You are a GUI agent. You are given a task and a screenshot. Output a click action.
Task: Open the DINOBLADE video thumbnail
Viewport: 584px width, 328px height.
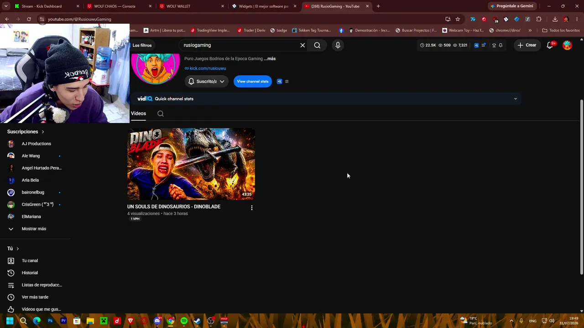click(191, 164)
